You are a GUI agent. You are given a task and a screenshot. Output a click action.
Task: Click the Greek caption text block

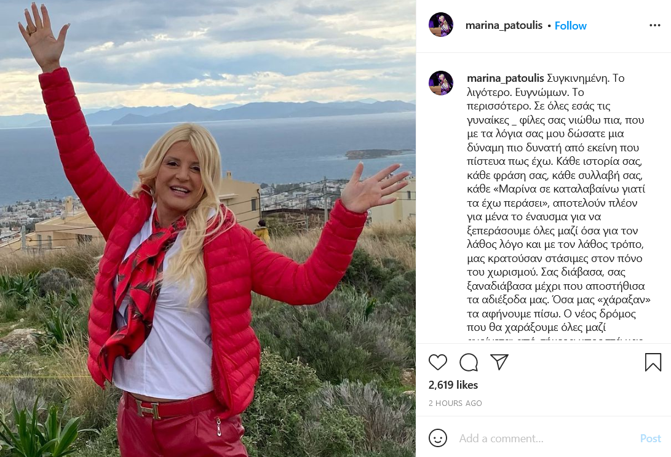tap(558, 207)
